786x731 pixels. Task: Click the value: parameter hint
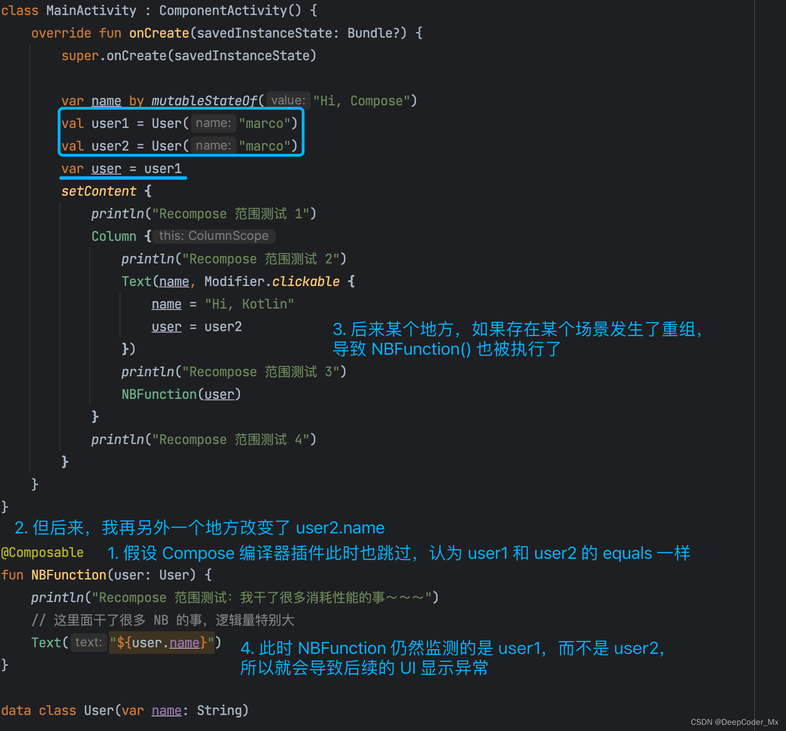[x=288, y=100]
